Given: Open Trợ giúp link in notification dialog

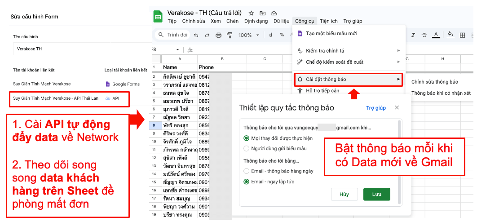Looking at the screenshot, I should [375, 108].
